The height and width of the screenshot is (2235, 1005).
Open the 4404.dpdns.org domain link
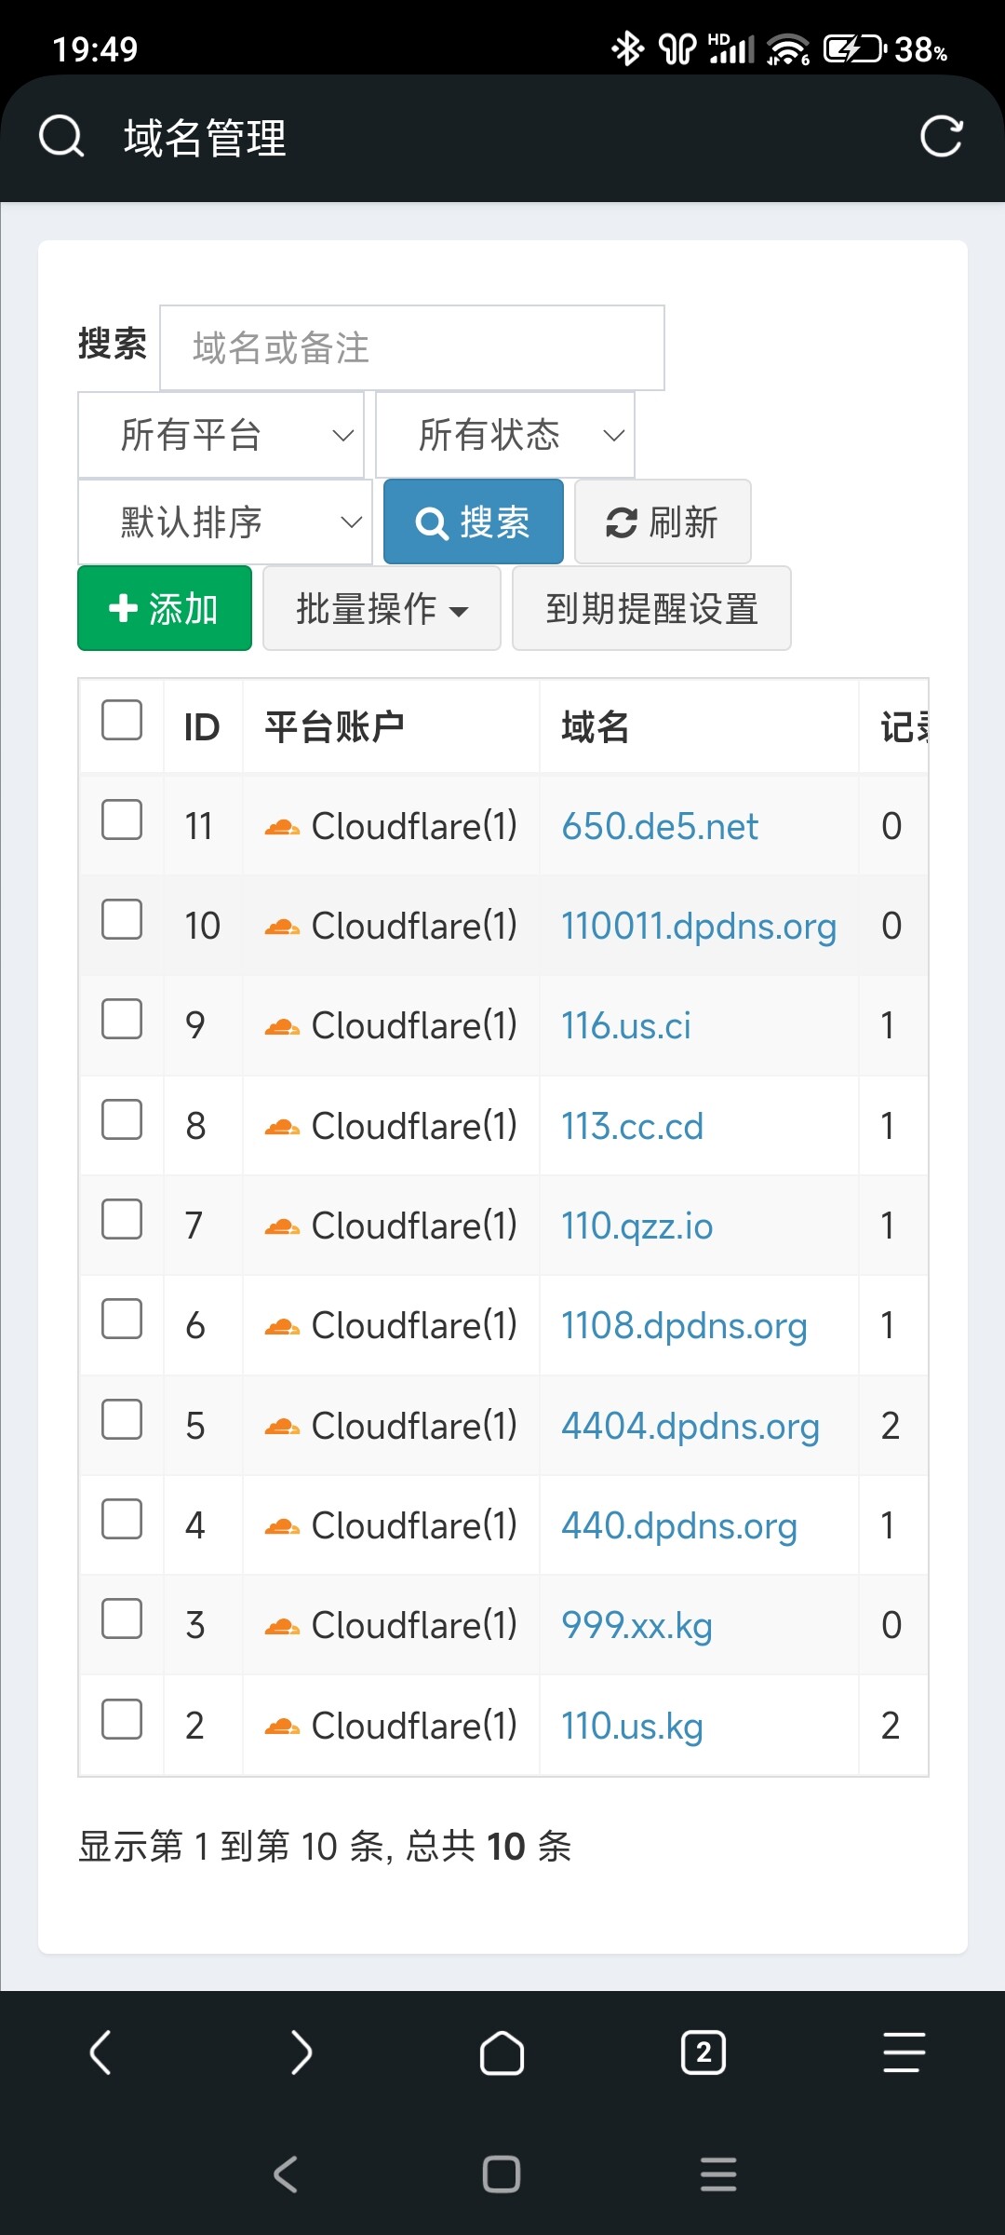point(690,1426)
